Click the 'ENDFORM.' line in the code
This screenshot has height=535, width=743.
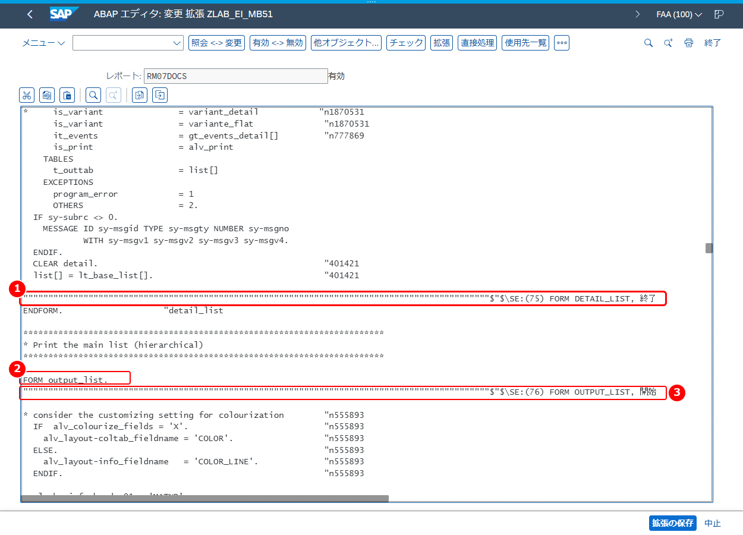pyautogui.click(x=43, y=310)
